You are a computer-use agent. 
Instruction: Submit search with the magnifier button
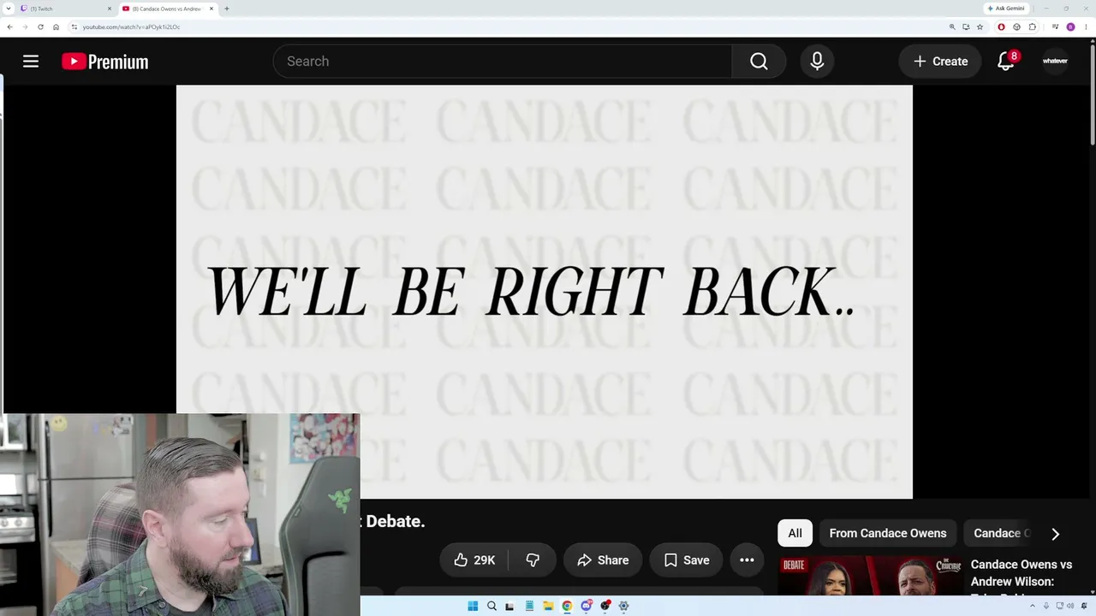[x=759, y=62]
